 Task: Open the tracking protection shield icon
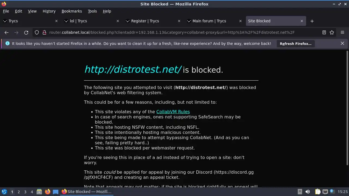[x=37, y=32]
